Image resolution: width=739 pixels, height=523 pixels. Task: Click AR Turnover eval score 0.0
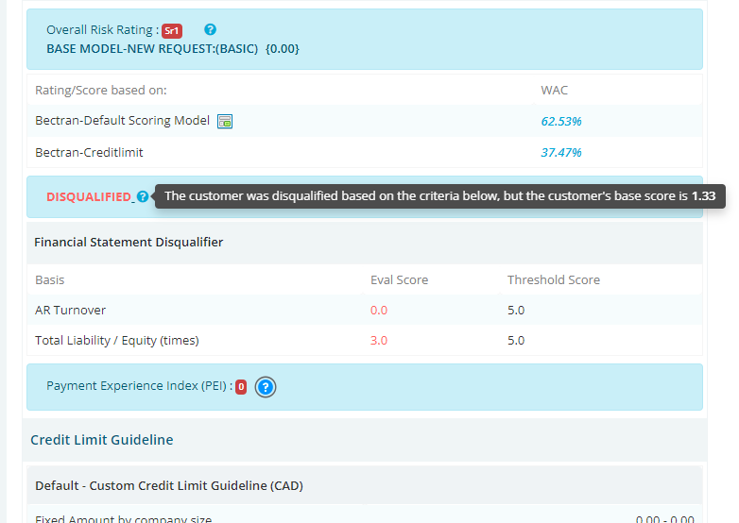379,311
